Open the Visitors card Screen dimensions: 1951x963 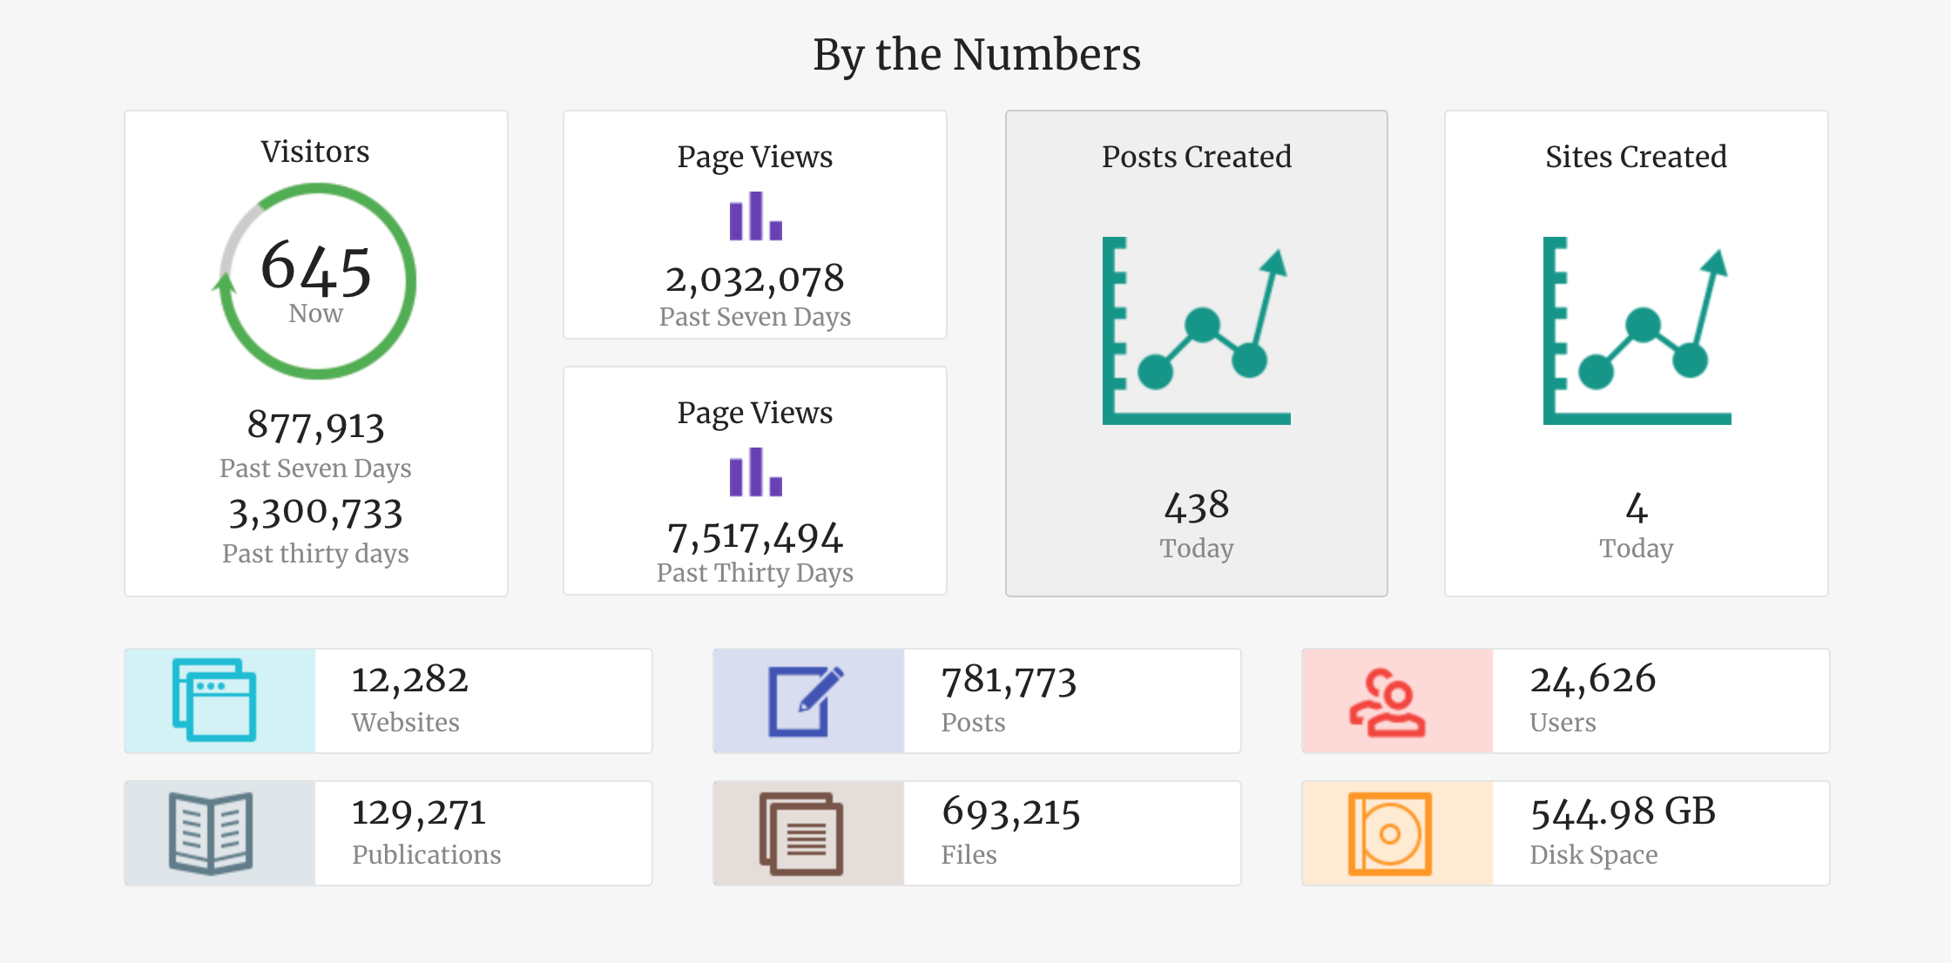[x=315, y=353]
